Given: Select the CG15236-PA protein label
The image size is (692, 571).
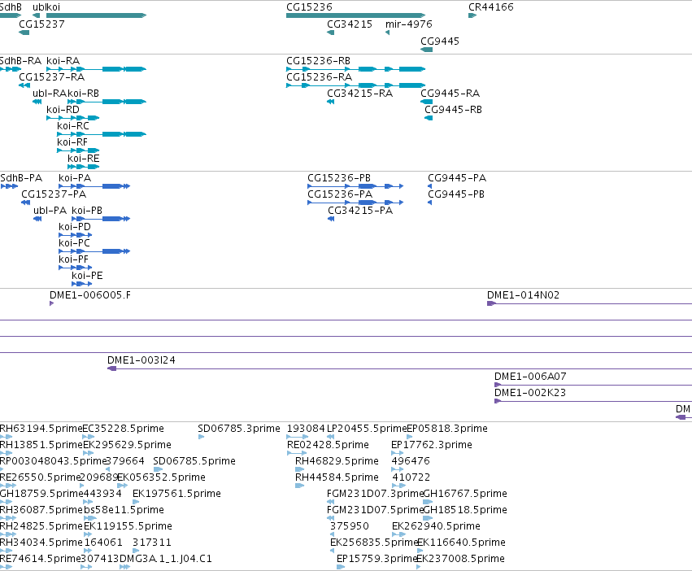Looking at the screenshot, I should (x=340, y=194).
